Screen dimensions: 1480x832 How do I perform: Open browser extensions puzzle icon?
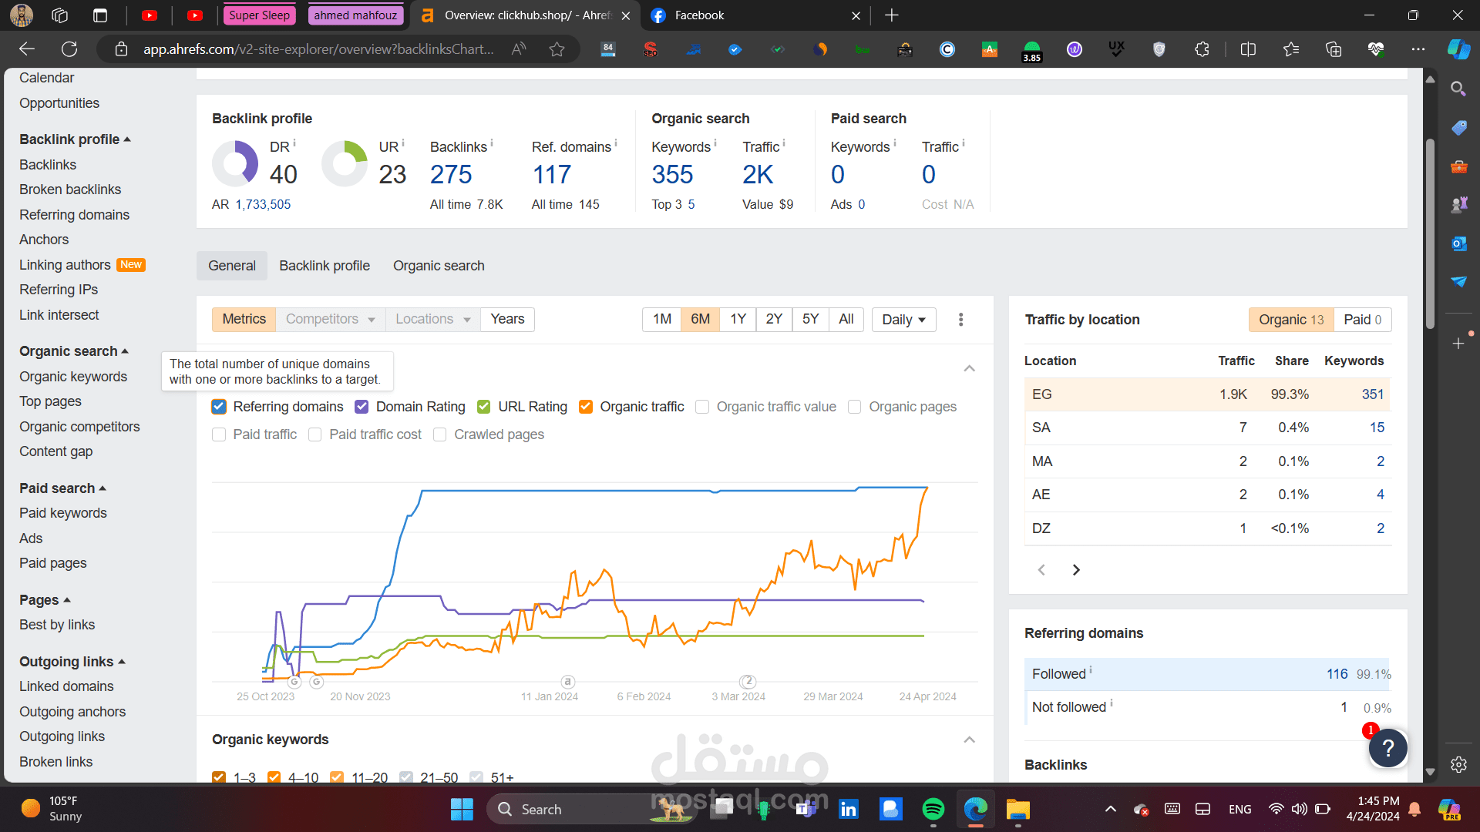1202,49
